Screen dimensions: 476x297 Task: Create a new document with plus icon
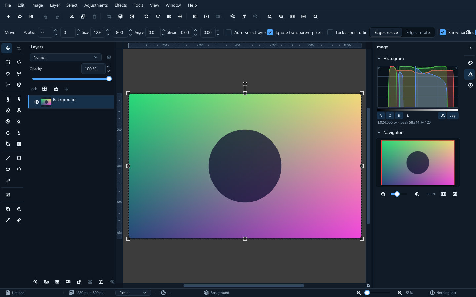[8, 16]
